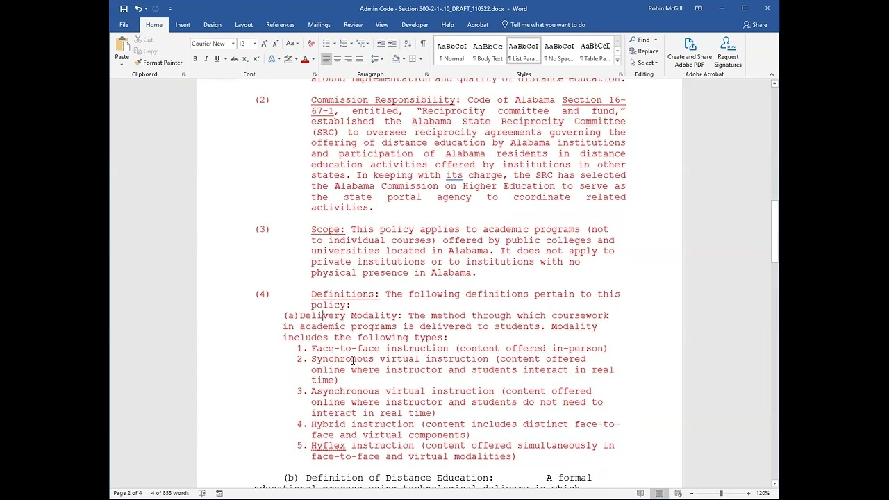This screenshot has width=889, height=500.
Task: Open the Review tab
Action: click(x=353, y=25)
